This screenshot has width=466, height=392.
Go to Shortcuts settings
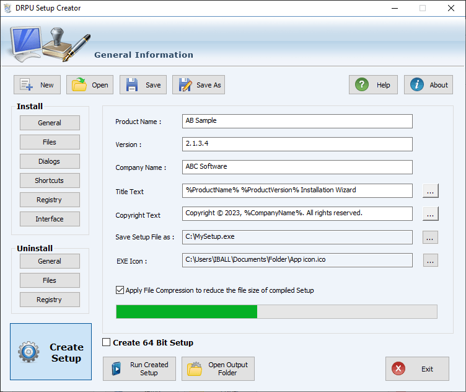click(50, 180)
